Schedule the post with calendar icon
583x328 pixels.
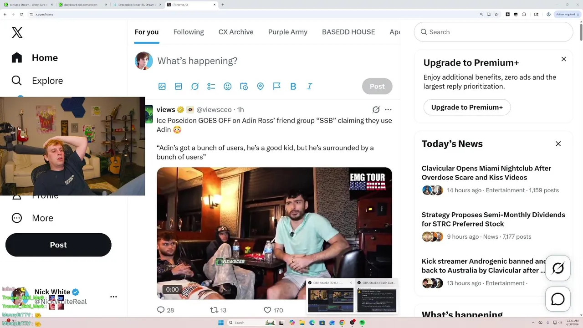(244, 86)
